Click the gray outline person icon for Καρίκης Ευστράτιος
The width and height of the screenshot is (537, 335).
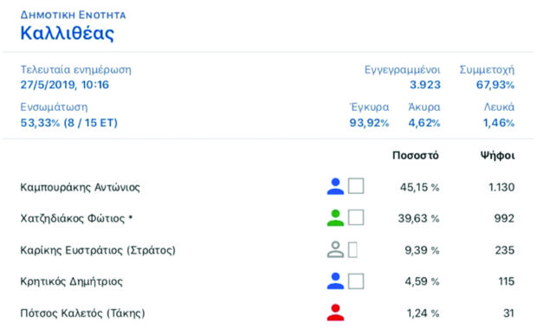pyautogui.click(x=335, y=249)
